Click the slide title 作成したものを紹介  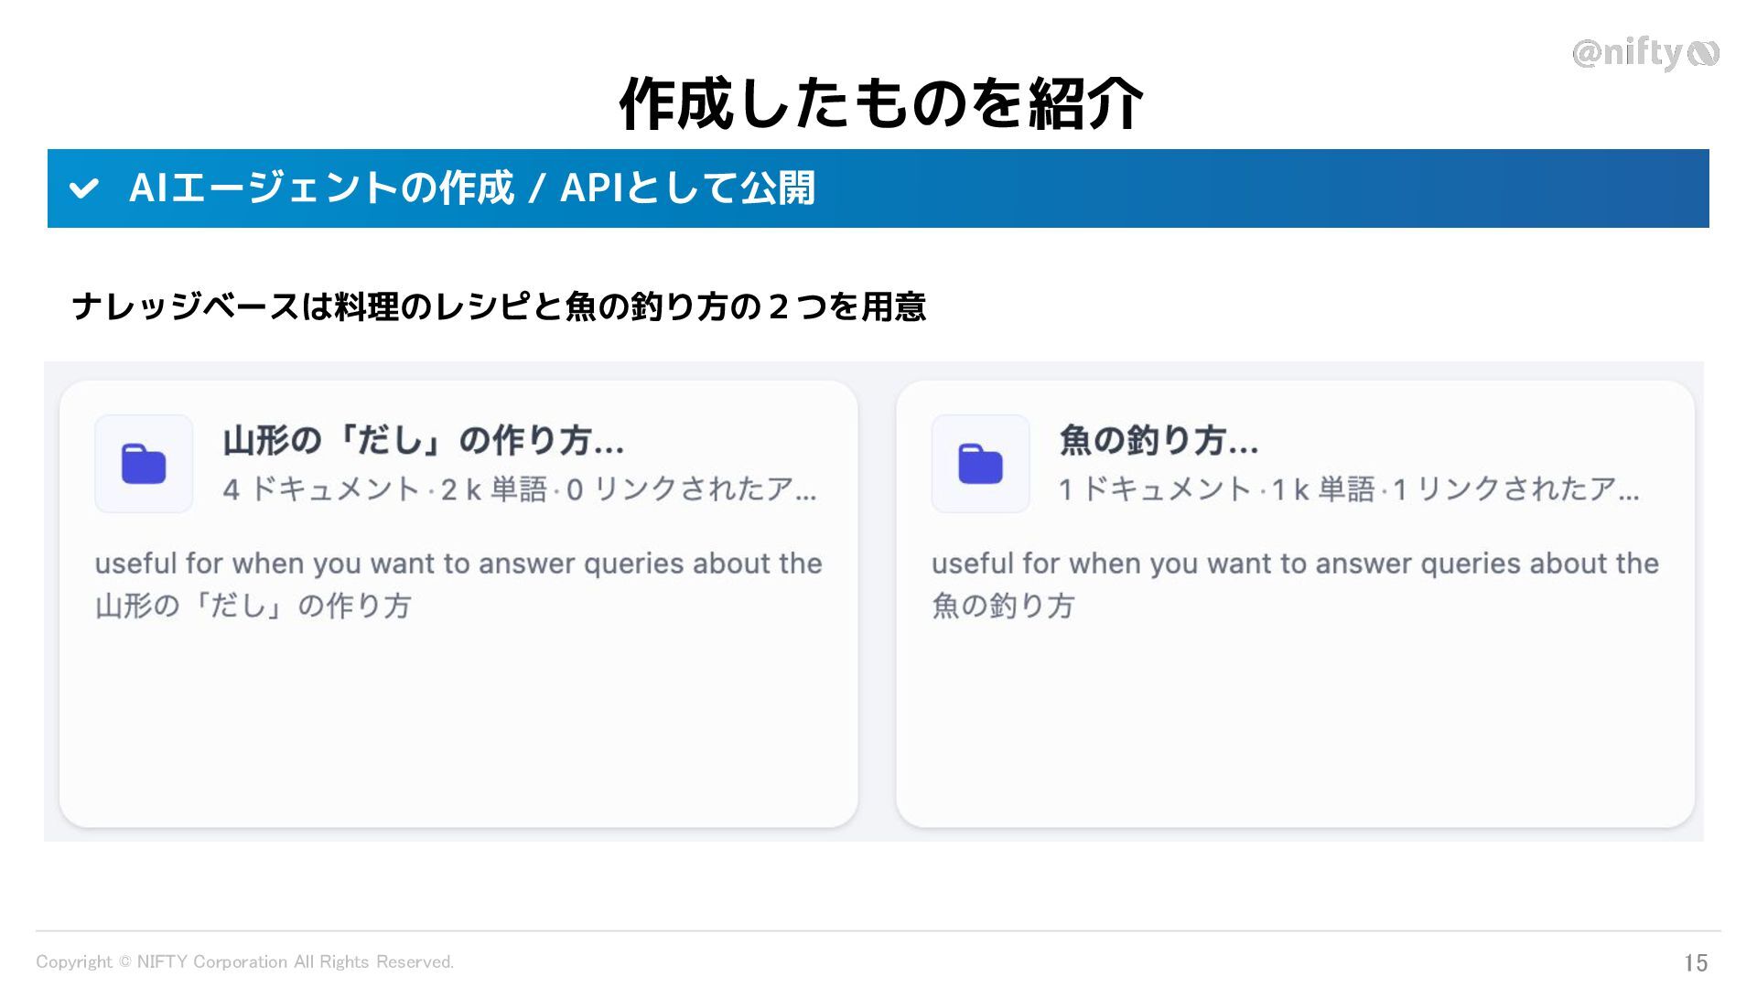pos(880,102)
